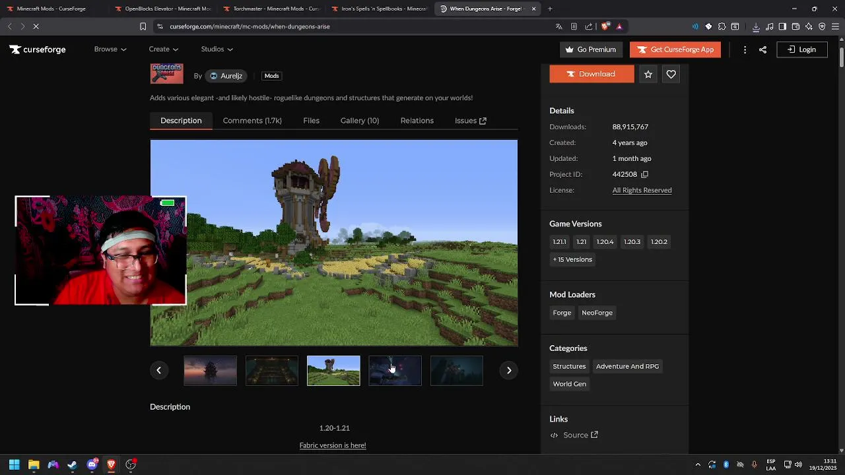Select the ship gallery thumbnail

click(x=210, y=371)
